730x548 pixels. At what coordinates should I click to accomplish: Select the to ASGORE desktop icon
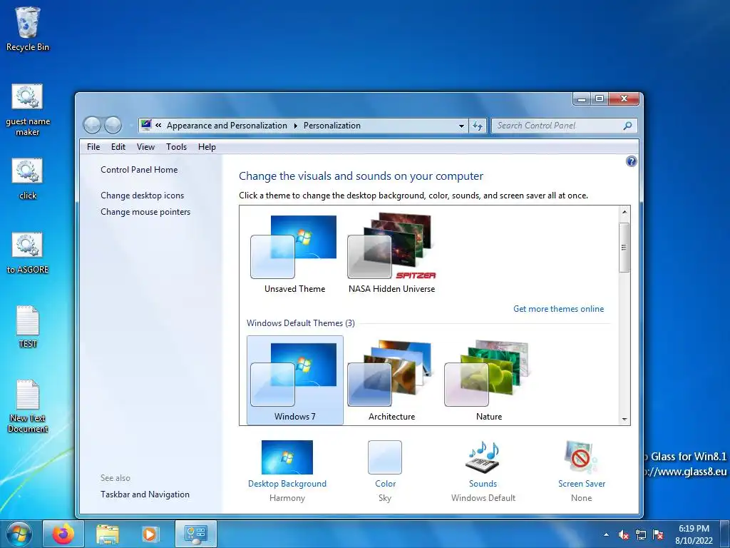(28, 253)
